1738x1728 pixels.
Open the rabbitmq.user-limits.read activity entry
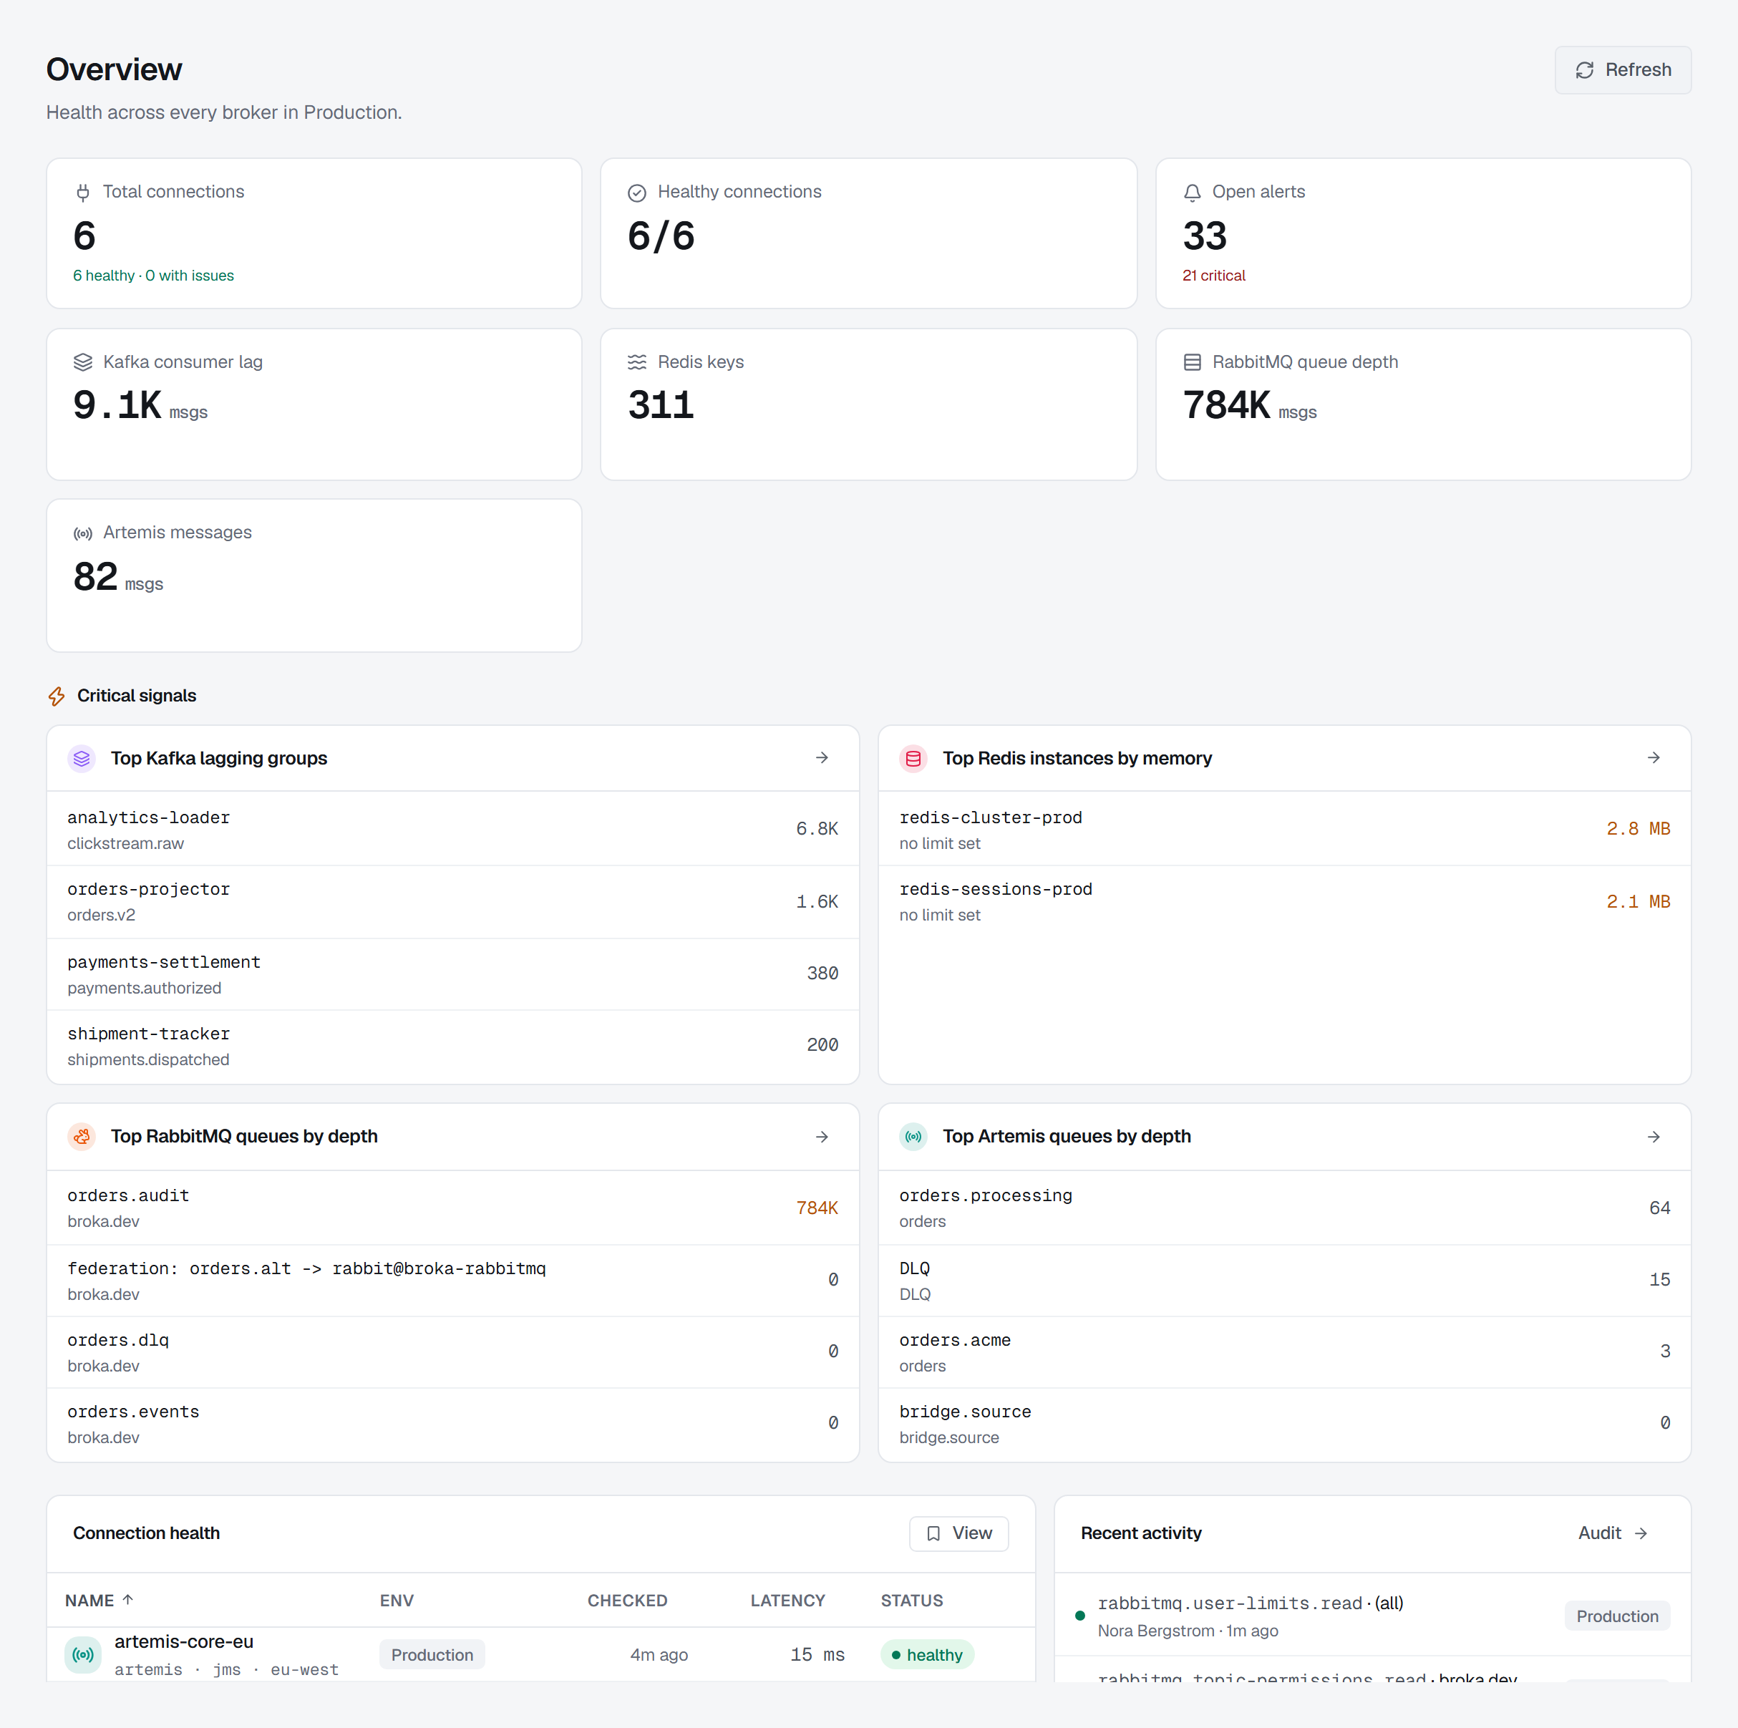coord(1373,1616)
